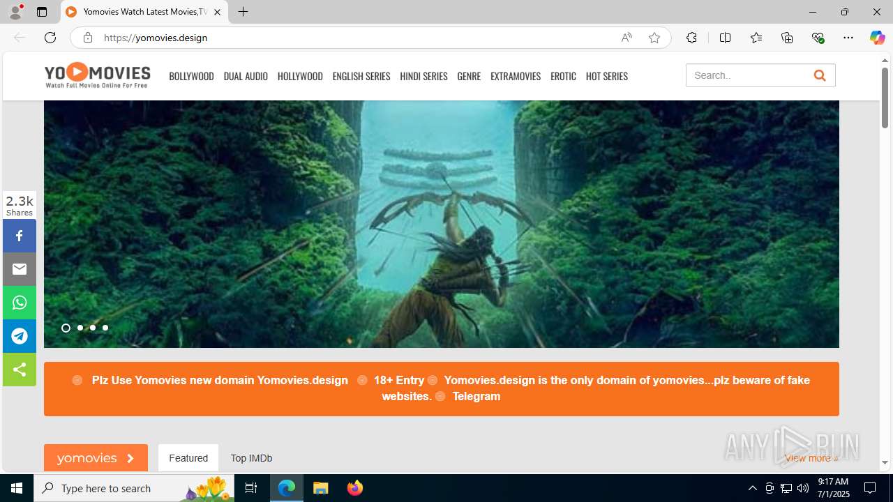Click the hero banner movie image
This screenshot has height=502, width=893.
pyautogui.click(x=442, y=224)
